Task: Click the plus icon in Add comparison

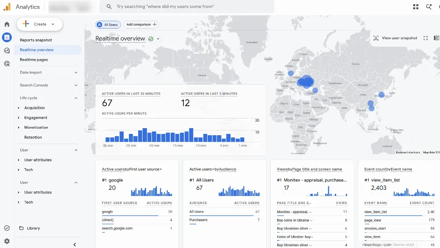Action: click(x=154, y=24)
